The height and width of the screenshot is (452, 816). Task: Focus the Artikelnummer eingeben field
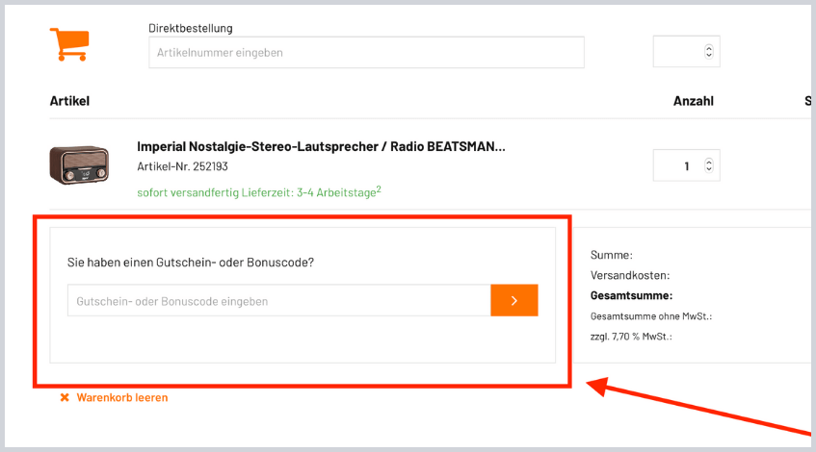[x=366, y=53]
